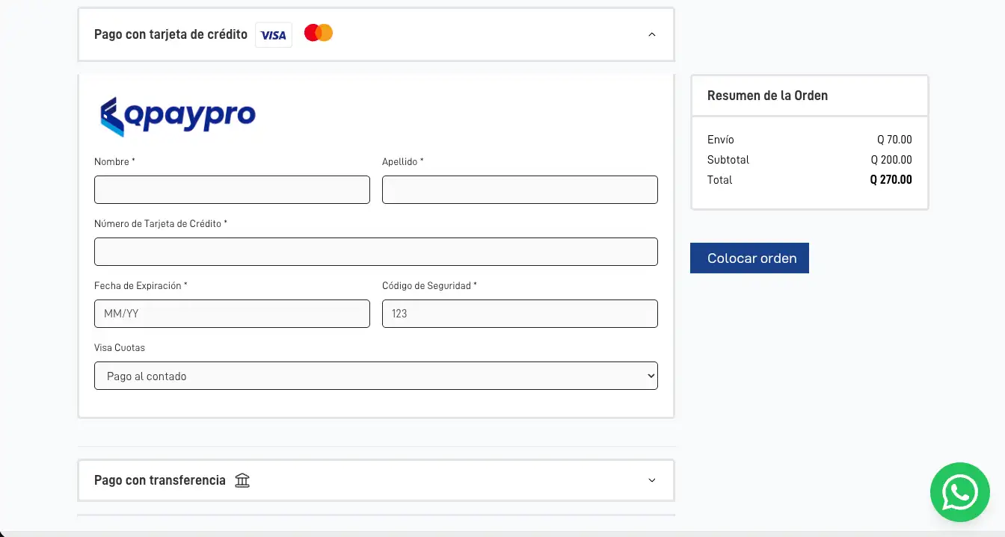Select the Pago con transferencia heading
The width and height of the screenshot is (1005, 537).
coord(159,480)
